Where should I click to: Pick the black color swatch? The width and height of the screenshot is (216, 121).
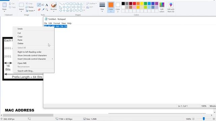[123, 4]
